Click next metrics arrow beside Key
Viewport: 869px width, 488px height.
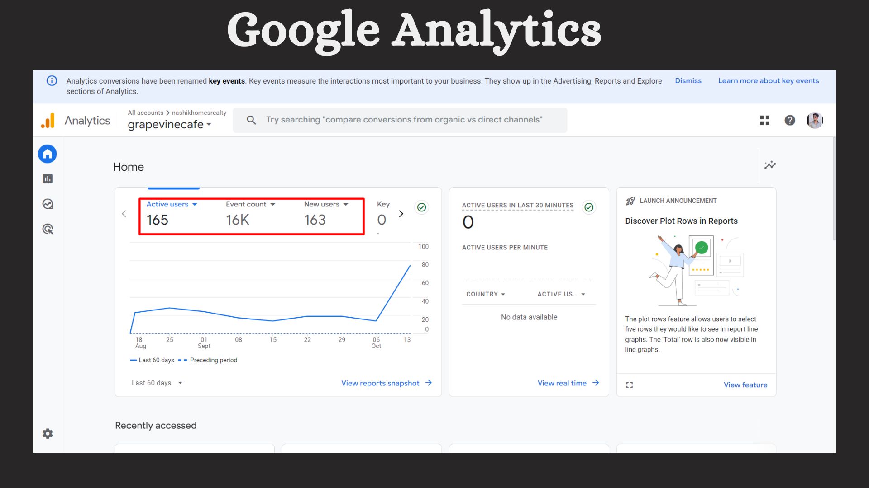click(x=401, y=214)
